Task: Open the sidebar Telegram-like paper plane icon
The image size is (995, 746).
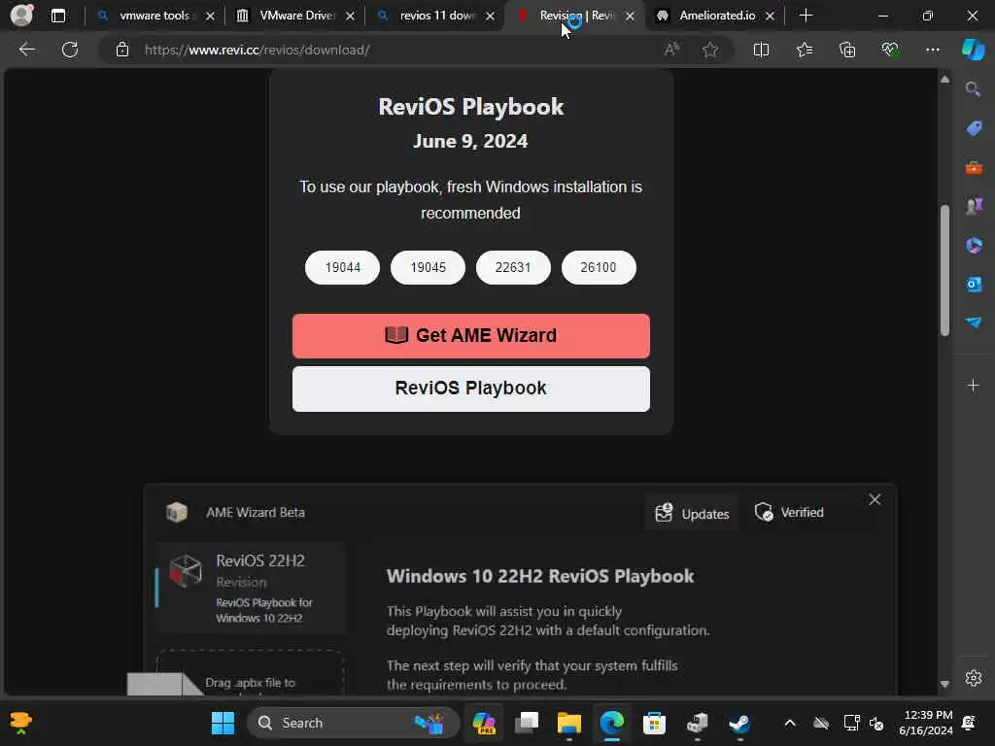Action: pyautogui.click(x=974, y=322)
